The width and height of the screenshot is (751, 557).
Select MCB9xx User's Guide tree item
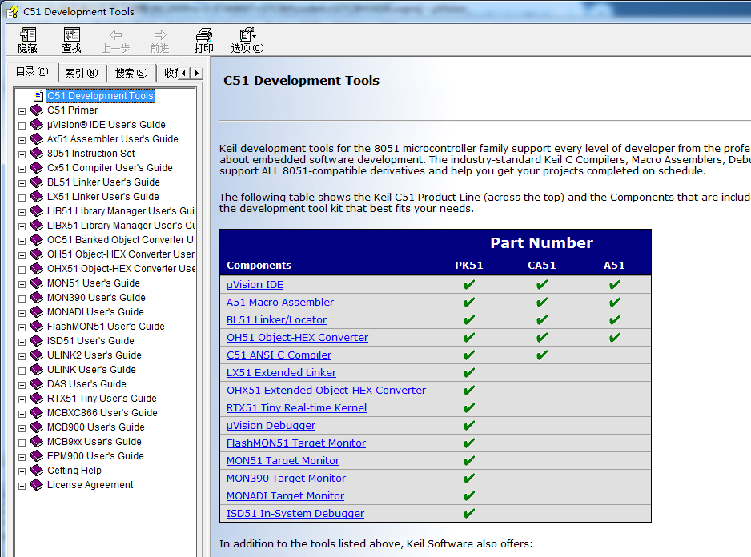point(94,442)
